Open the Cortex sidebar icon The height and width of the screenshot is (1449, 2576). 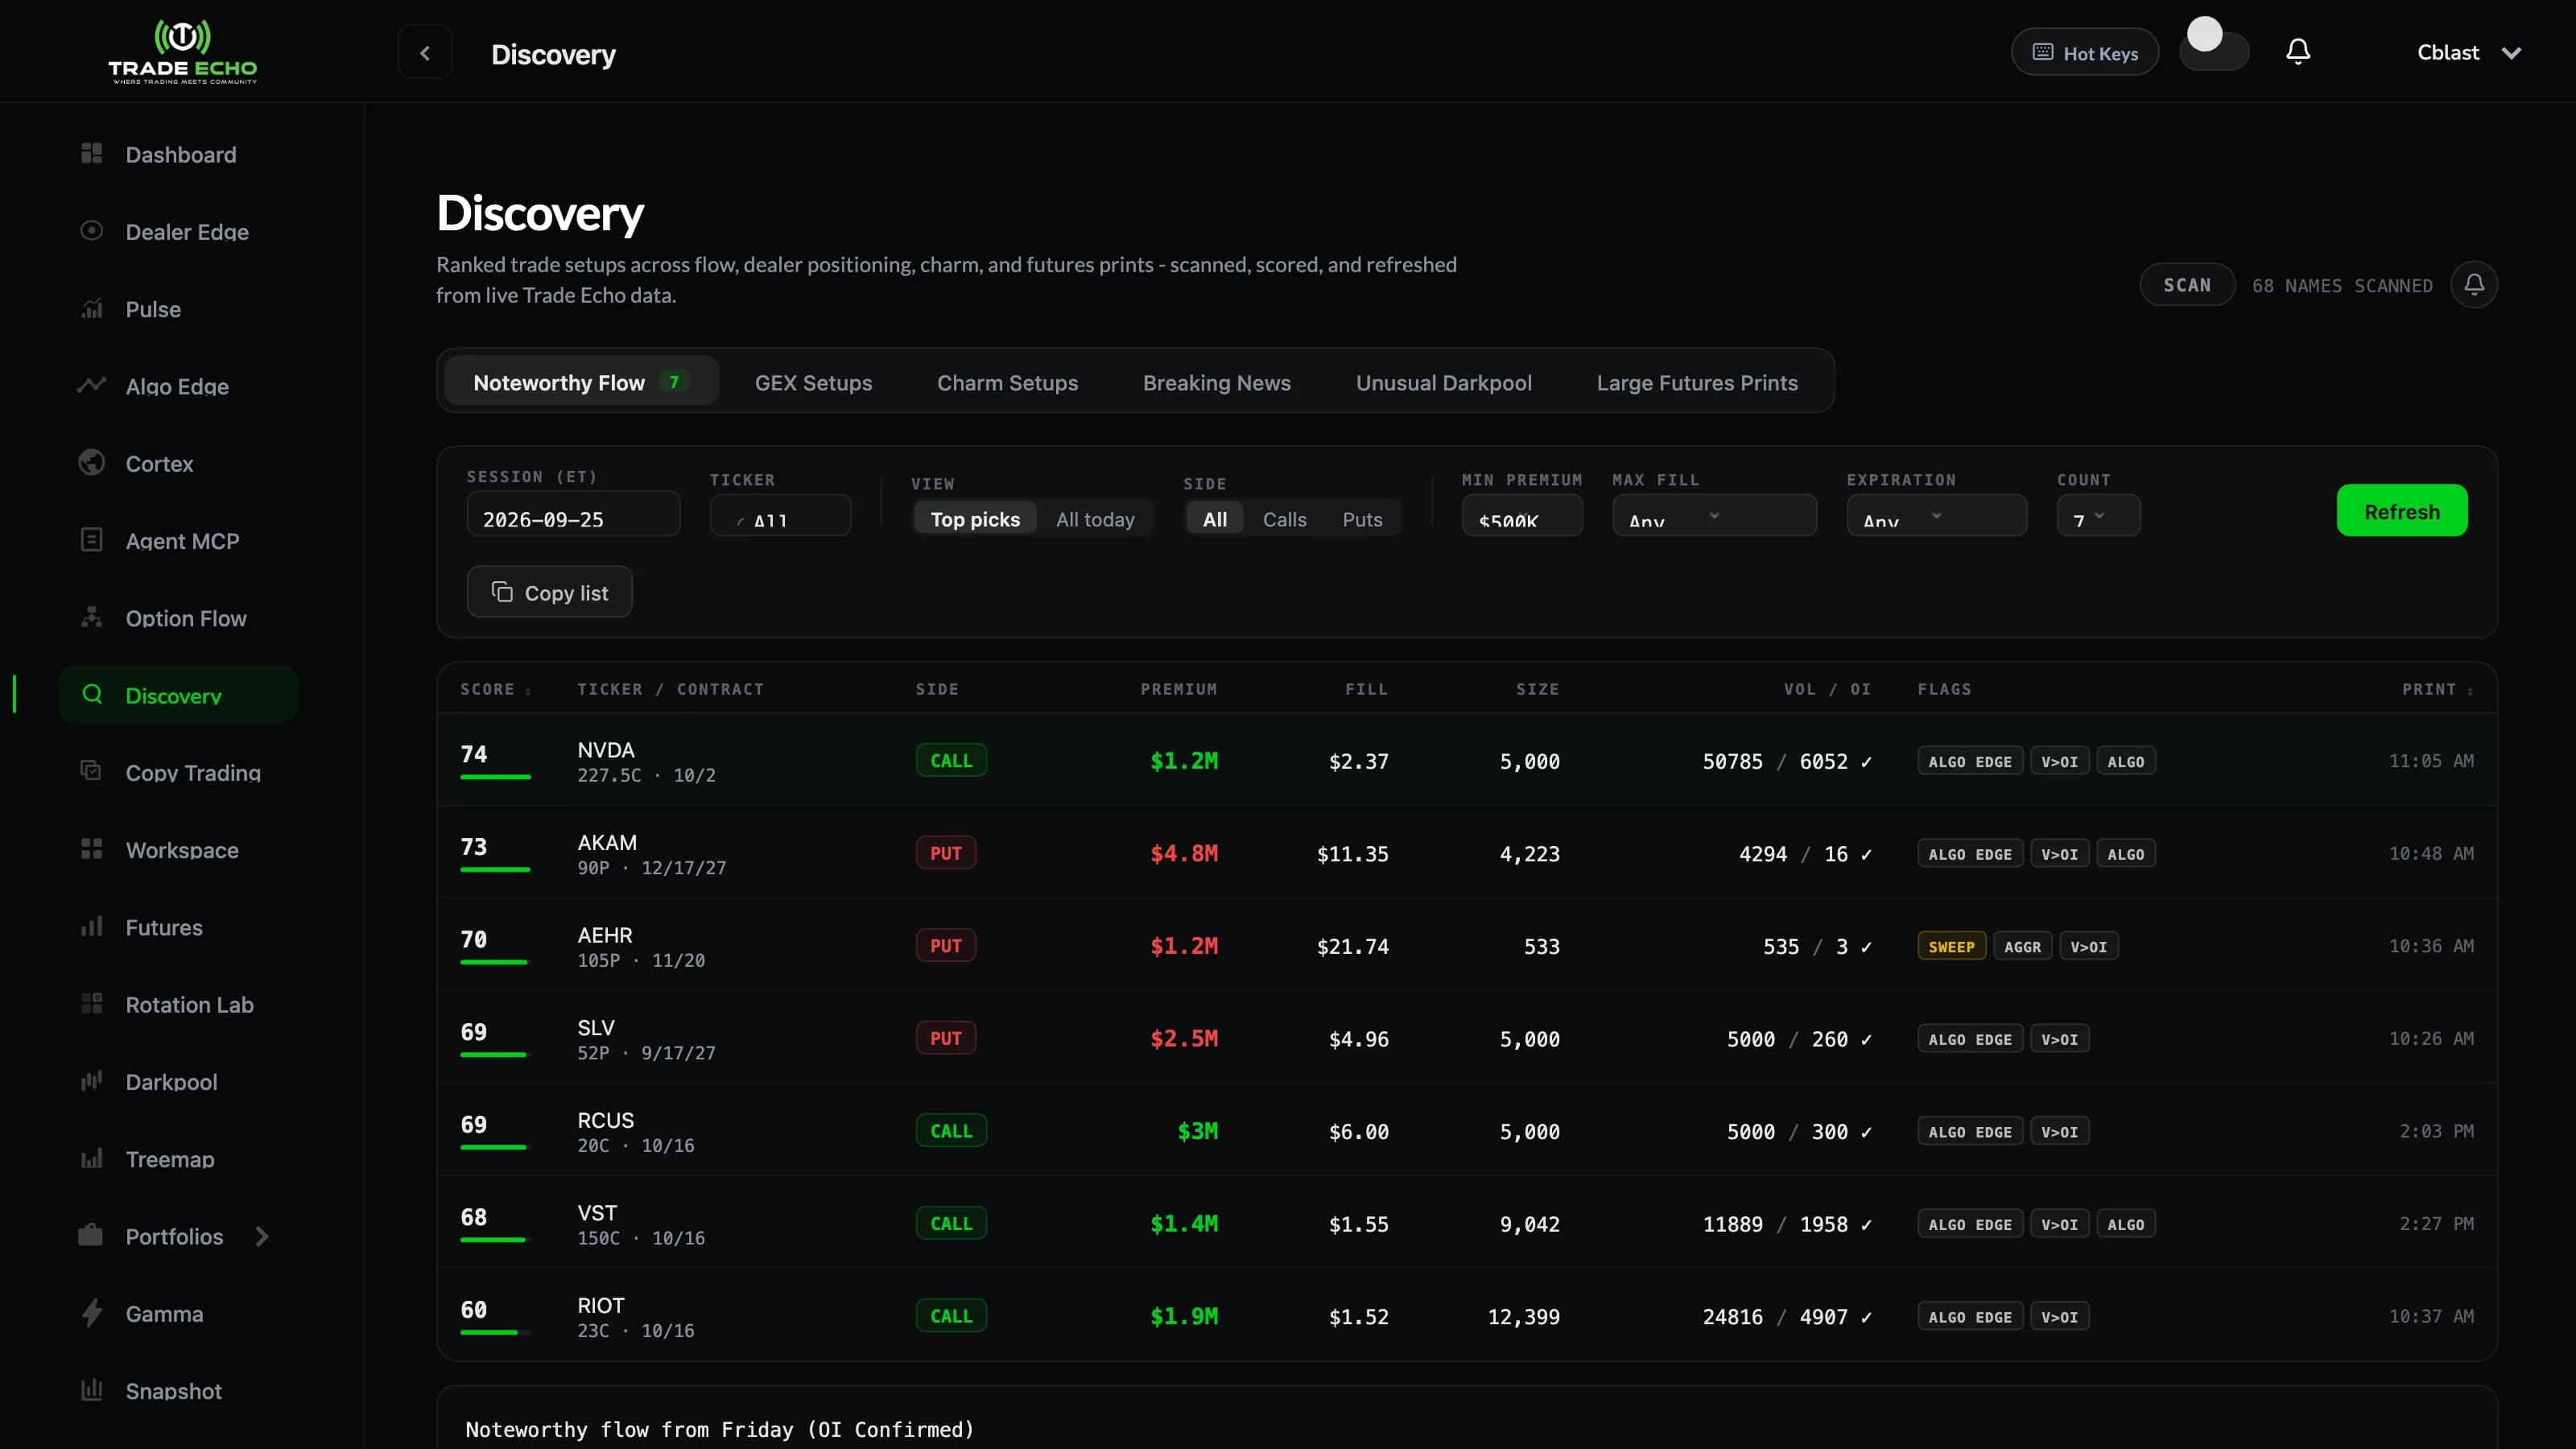point(91,462)
